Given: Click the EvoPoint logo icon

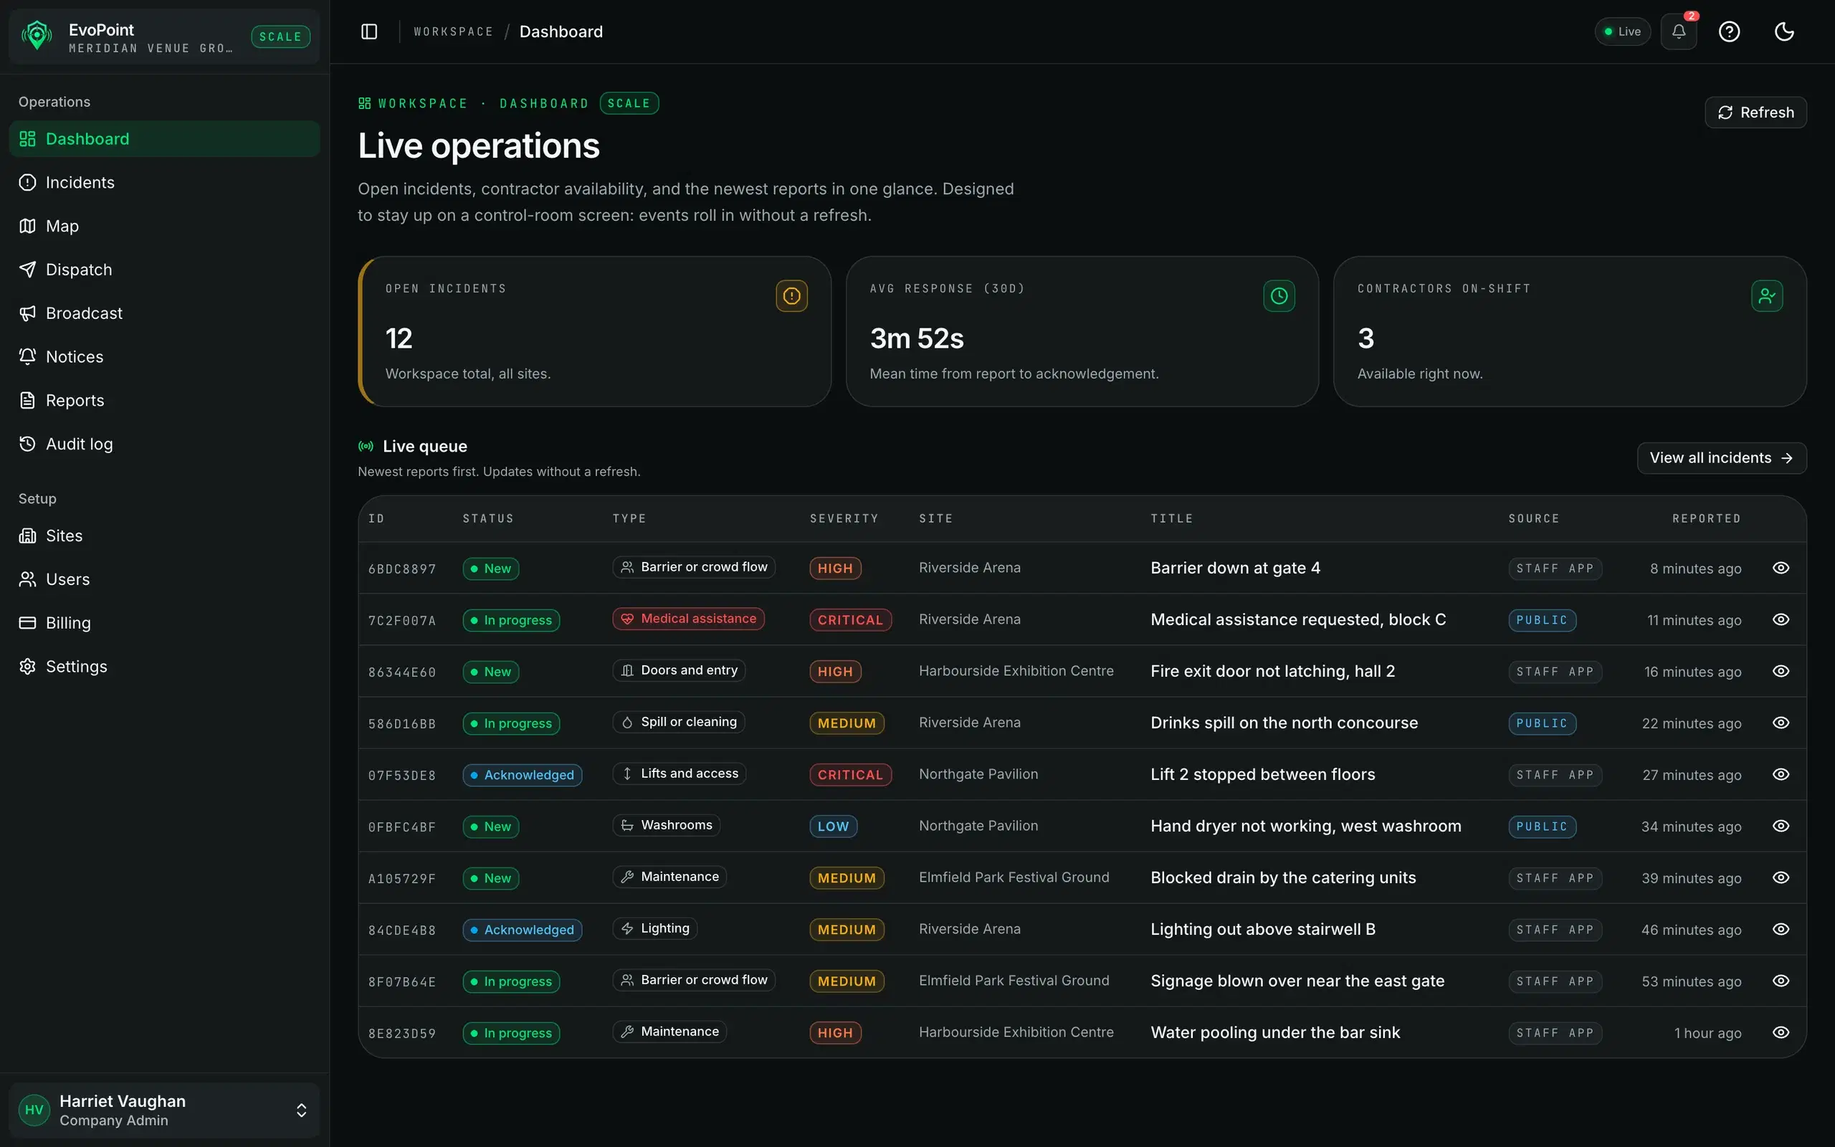Looking at the screenshot, I should (x=37, y=36).
